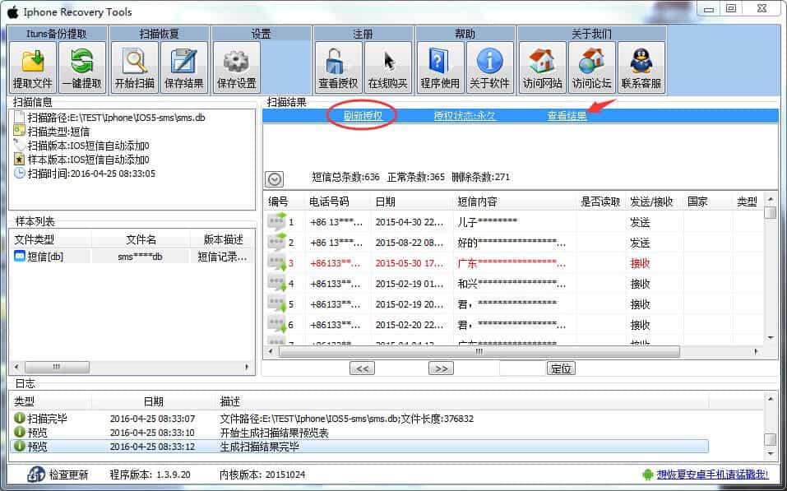
Task: Click 想恢复安卓手机请猛戳我 link
Action: [x=712, y=474]
